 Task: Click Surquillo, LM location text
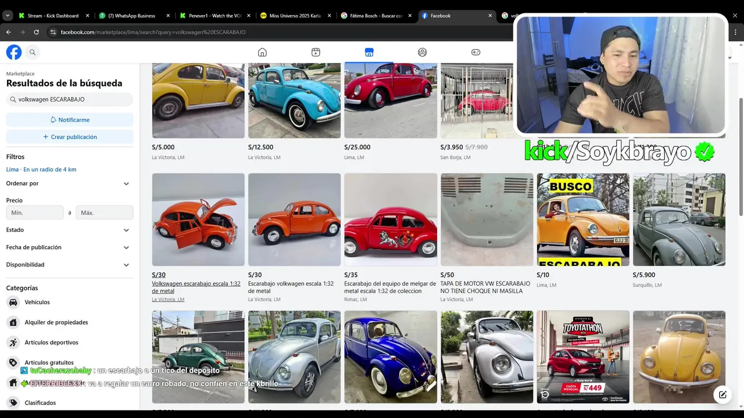(648, 285)
